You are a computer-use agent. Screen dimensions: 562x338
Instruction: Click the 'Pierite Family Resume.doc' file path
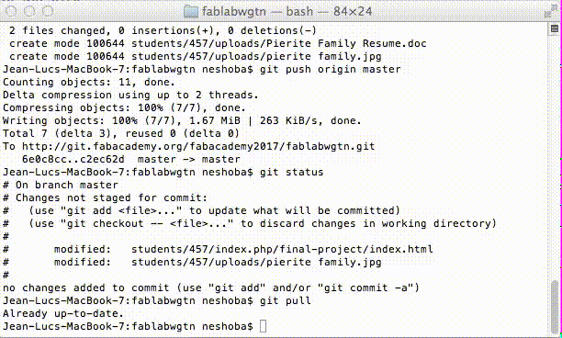(279, 44)
